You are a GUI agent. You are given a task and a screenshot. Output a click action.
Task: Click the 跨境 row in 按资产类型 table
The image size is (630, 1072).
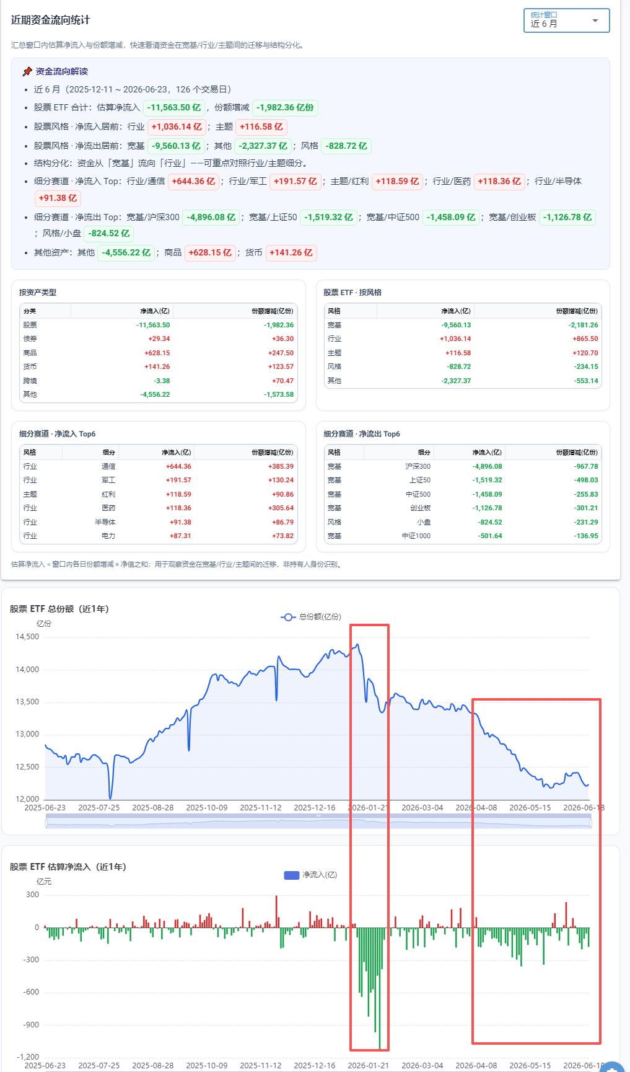159,381
